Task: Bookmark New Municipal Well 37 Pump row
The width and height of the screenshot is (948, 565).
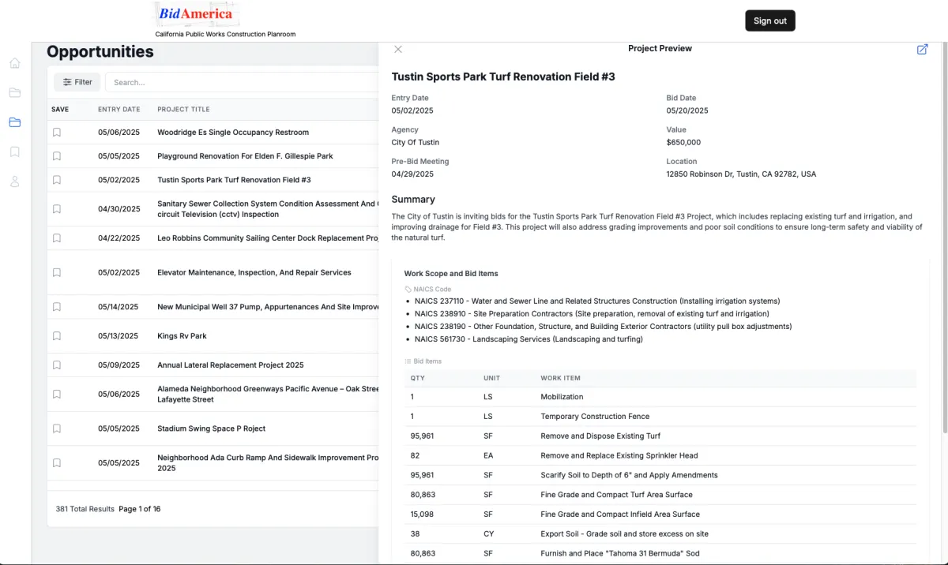Action: pos(57,307)
